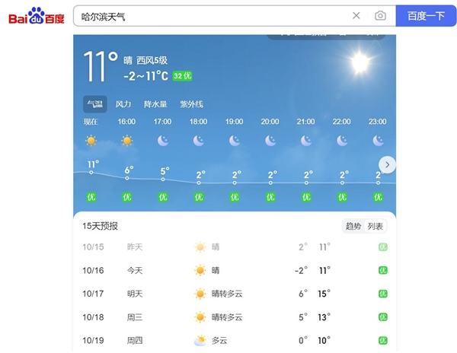
Task: Switch 15-day forecast to 趋势 view
Action: point(353,226)
